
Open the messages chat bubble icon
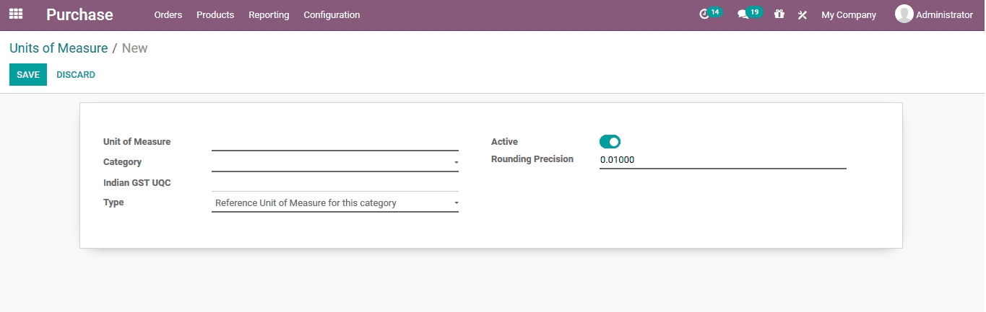click(x=743, y=14)
